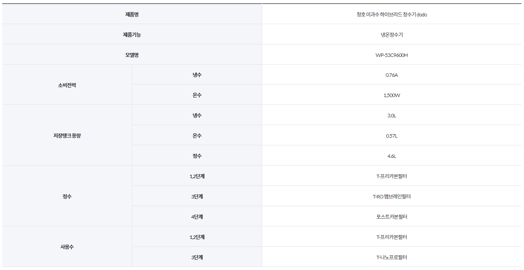Click the 모델명 label
This screenshot has width=524, height=270.
coord(132,55)
